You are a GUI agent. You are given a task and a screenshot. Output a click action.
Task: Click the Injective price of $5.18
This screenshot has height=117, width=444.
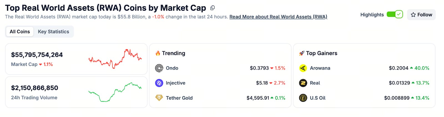(x=262, y=83)
